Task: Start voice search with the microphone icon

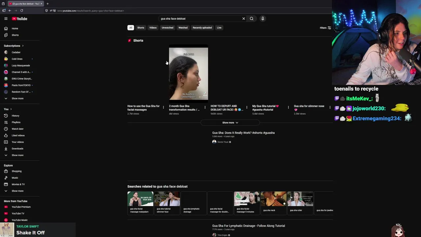Action: pos(263,19)
